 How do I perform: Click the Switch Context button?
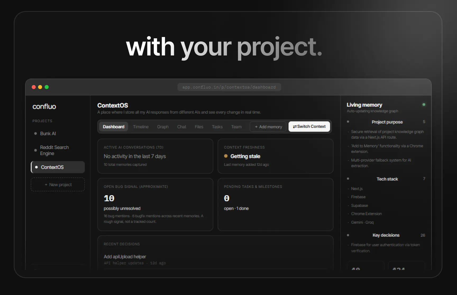click(309, 127)
